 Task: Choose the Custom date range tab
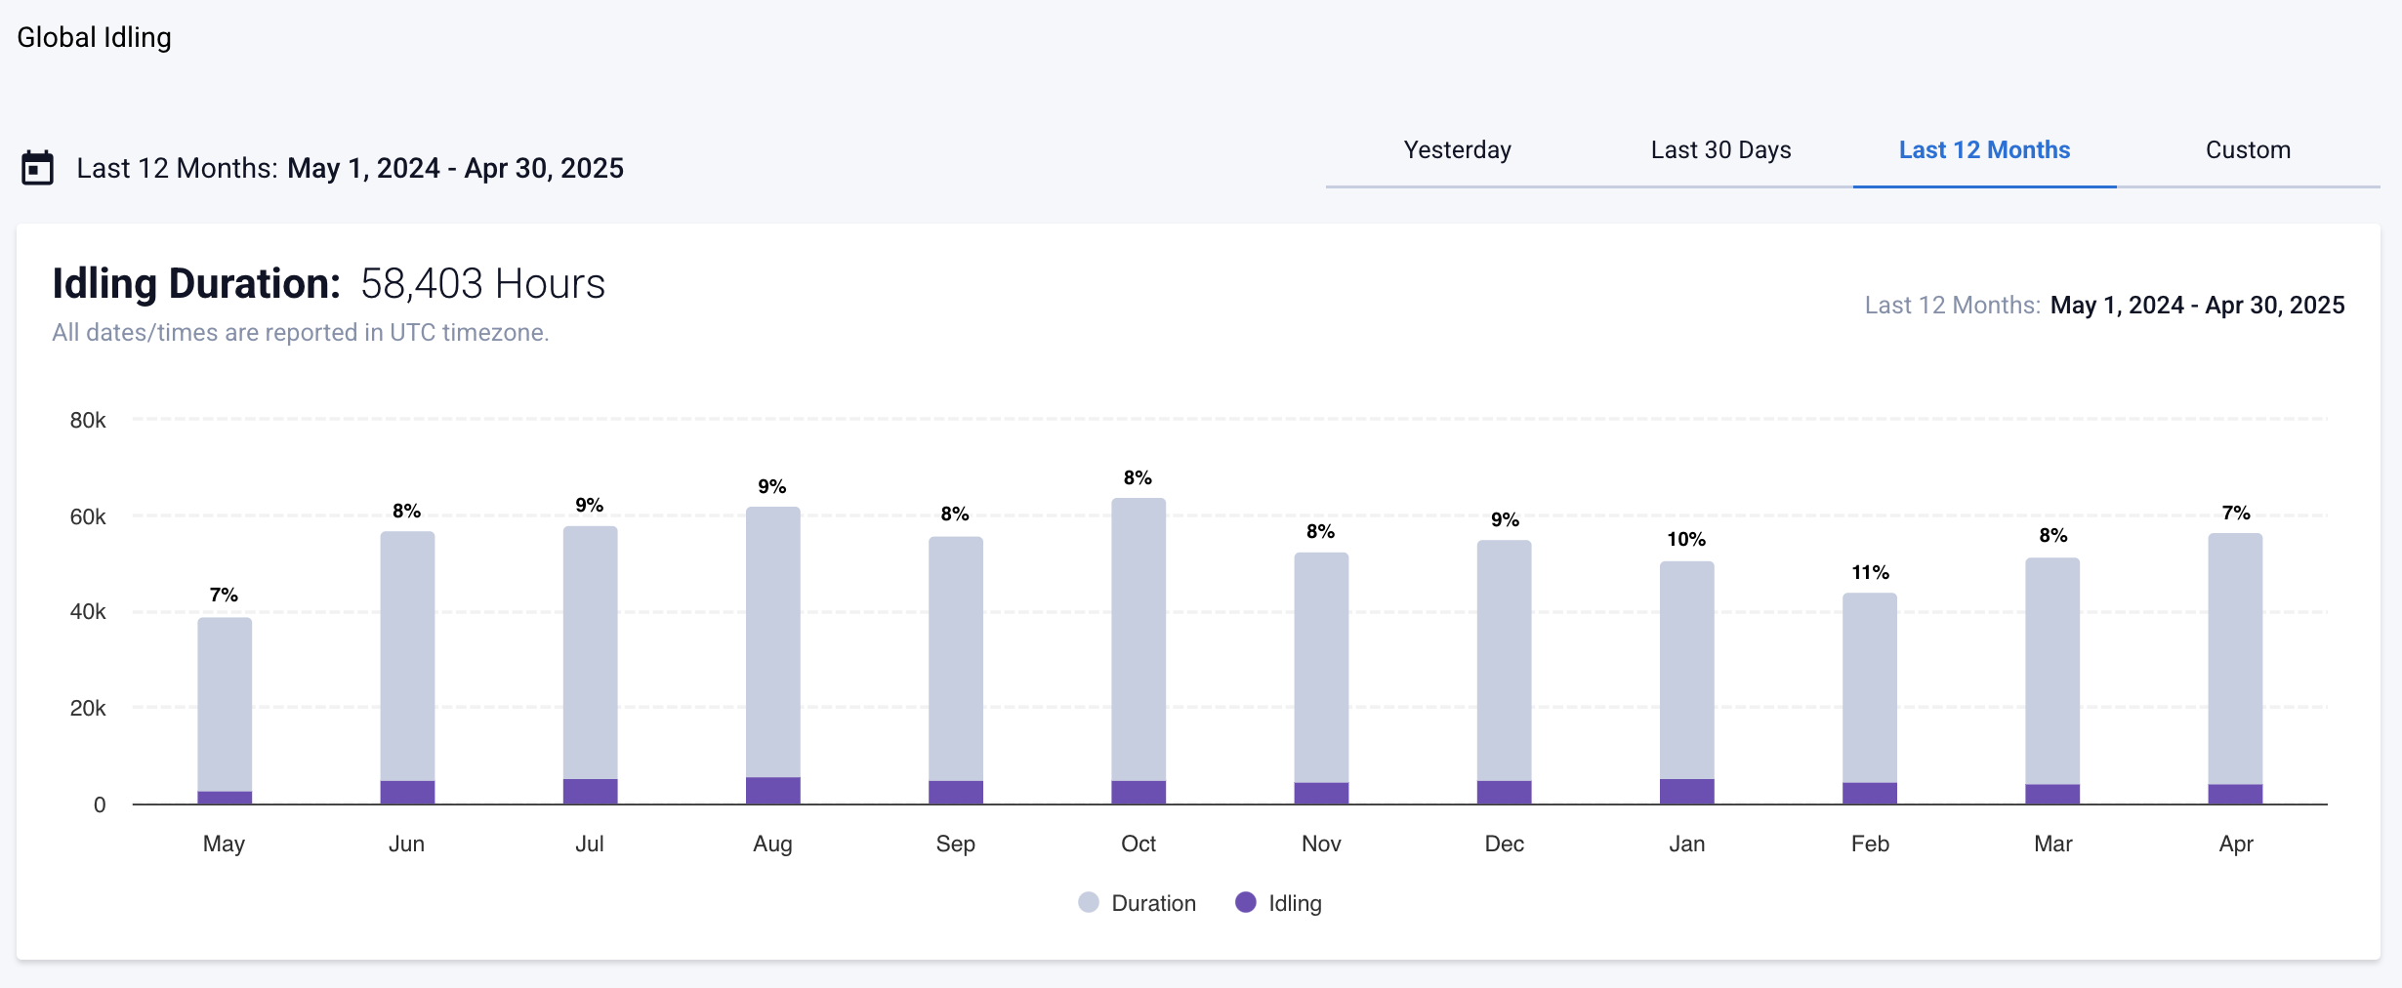tap(2248, 150)
